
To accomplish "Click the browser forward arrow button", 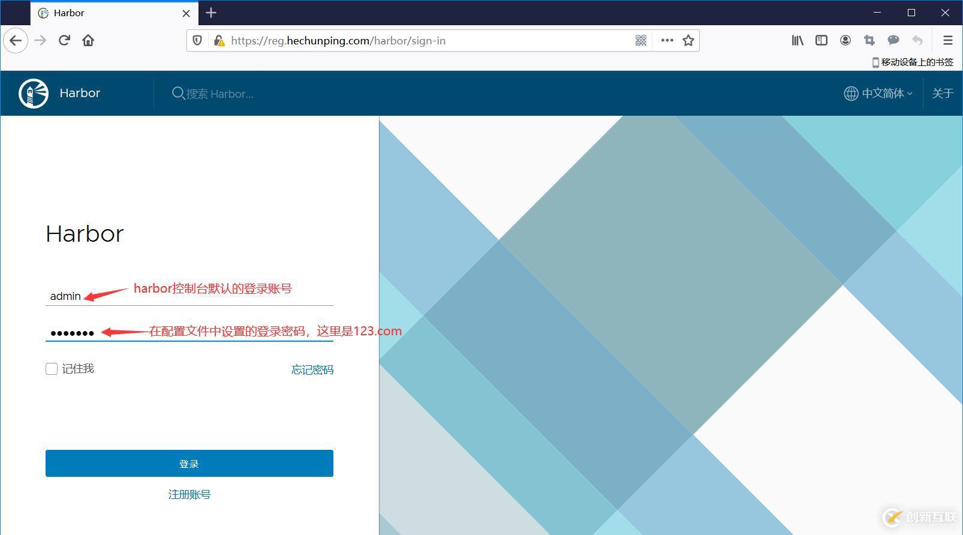I will tap(40, 41).
